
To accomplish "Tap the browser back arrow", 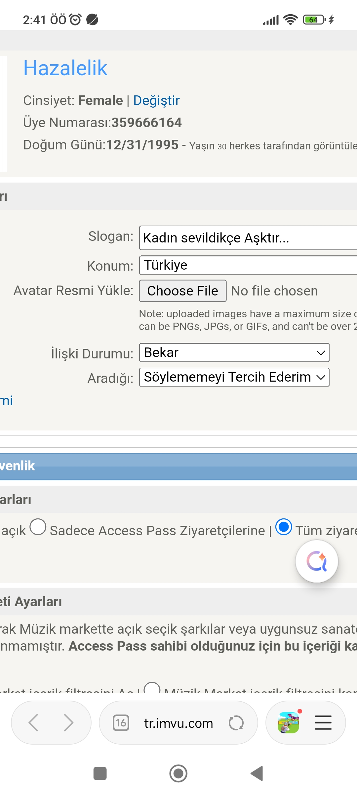I will click(33, 722).
